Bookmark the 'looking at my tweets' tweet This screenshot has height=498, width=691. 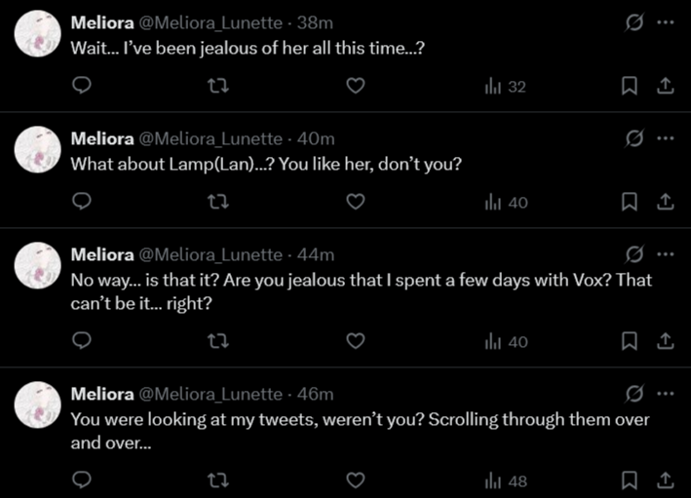(x=630, y=480)
